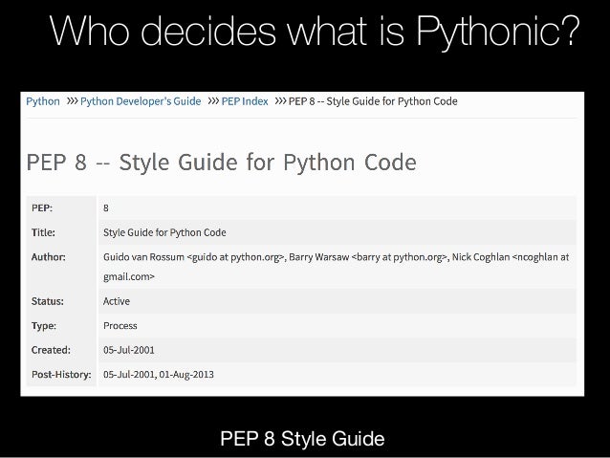Click the large page heading 'PEP 8 -- Style Guide for Python Code'
610x458 pixels.
pos(222,163)
